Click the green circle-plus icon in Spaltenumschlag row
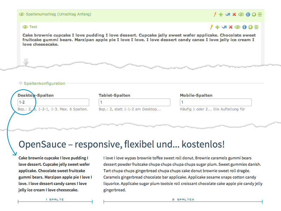The width and height of the screenshot is (281, 211). coord(254,14)
